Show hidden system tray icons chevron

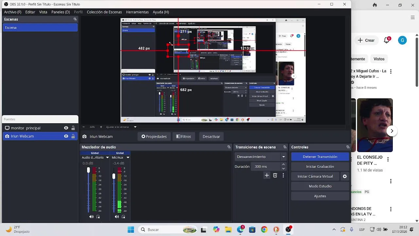coord(334,229)
